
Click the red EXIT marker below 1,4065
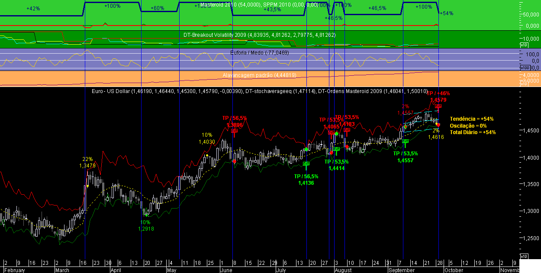tap(332, 133)
